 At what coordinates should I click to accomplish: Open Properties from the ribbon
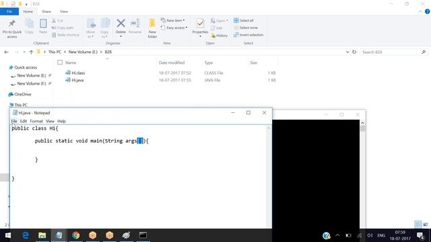[200, 28]
